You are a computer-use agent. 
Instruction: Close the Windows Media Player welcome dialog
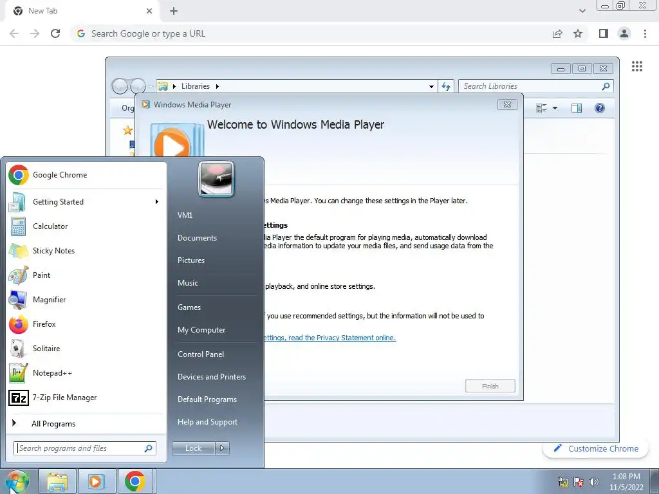507,105
